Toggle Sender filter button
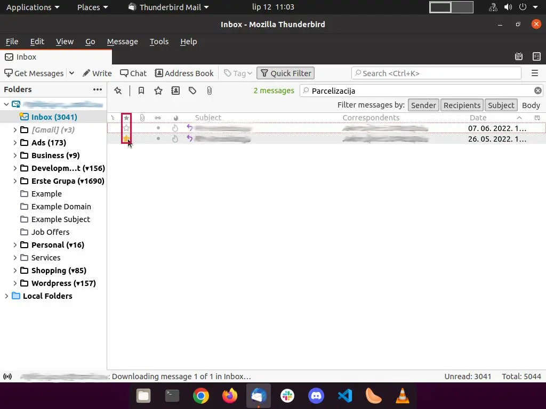This screenshot has height=409, width=546. (x=423, y=105)
